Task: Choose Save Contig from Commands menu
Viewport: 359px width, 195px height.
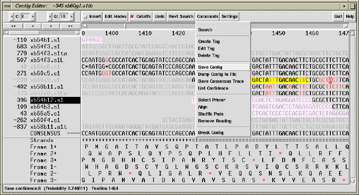Action: coord(210,67)
